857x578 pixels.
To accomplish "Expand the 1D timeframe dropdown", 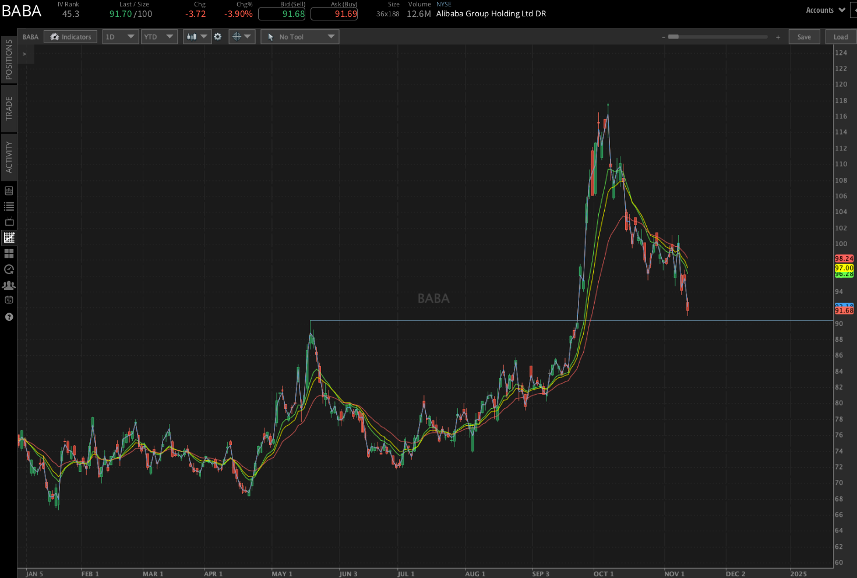I will pyautogui.click(x=120, y=36).
